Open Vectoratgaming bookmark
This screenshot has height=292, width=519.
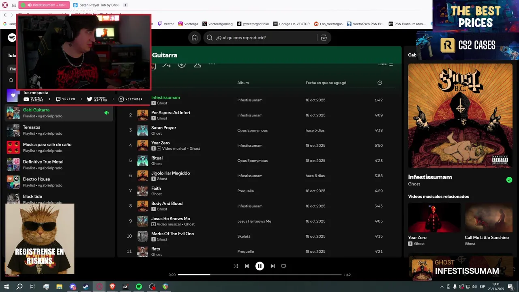click(217, 24)
